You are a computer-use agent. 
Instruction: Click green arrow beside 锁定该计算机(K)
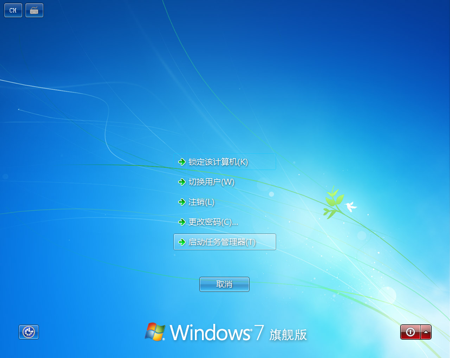181,161
